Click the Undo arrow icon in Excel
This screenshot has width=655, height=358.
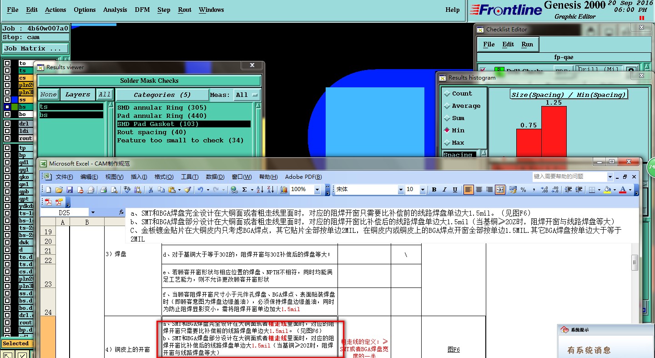click(x=201, y=189)
